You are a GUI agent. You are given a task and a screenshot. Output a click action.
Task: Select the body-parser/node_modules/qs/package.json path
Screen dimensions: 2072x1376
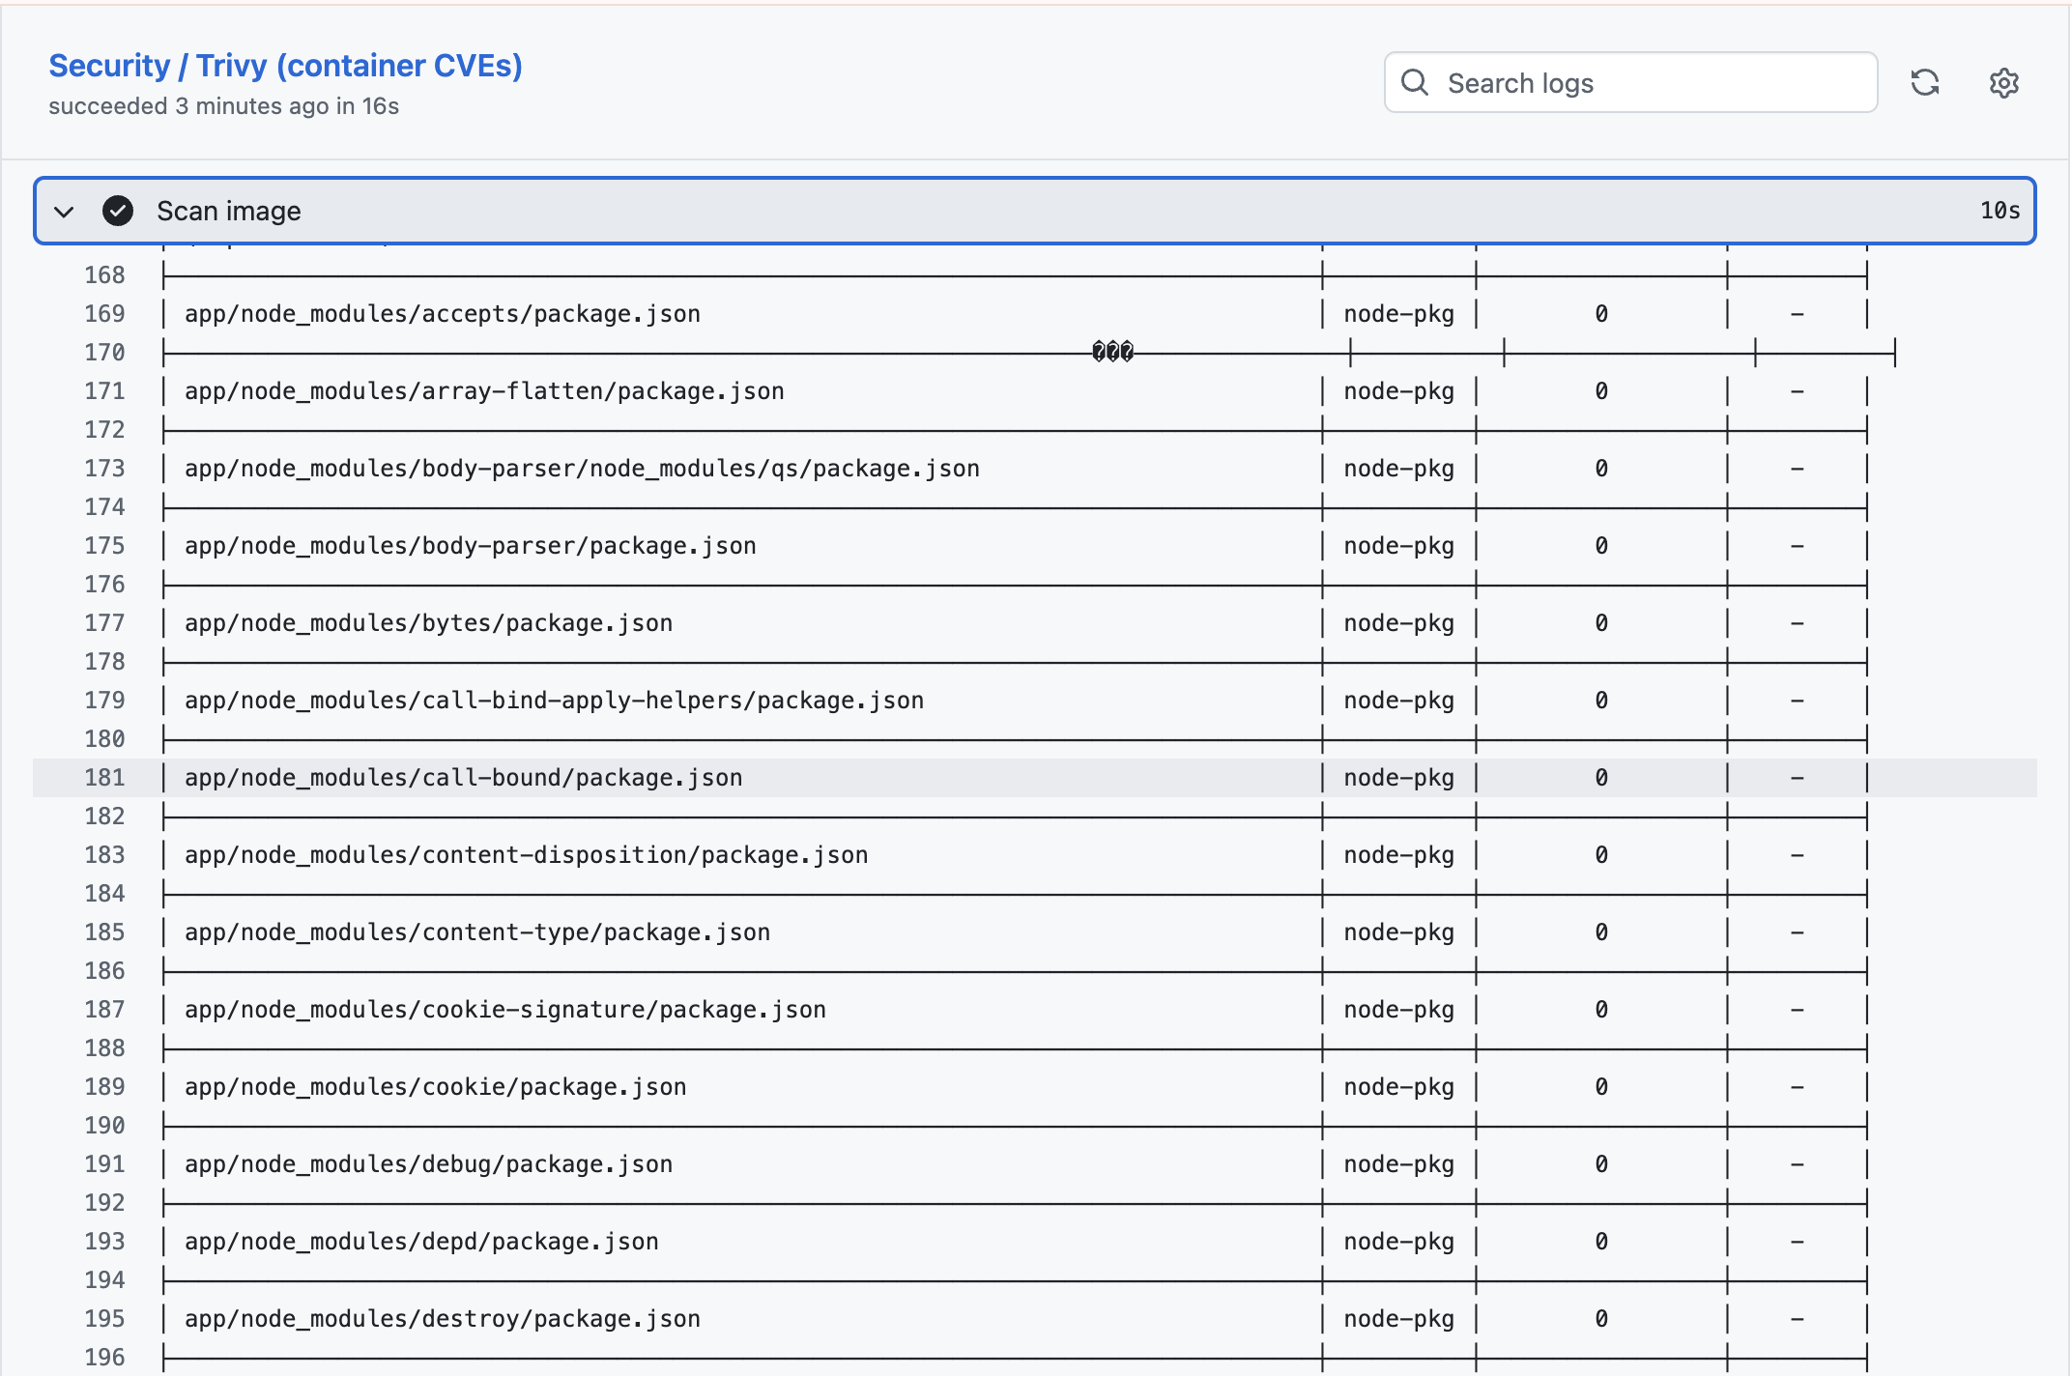[582, 469]
